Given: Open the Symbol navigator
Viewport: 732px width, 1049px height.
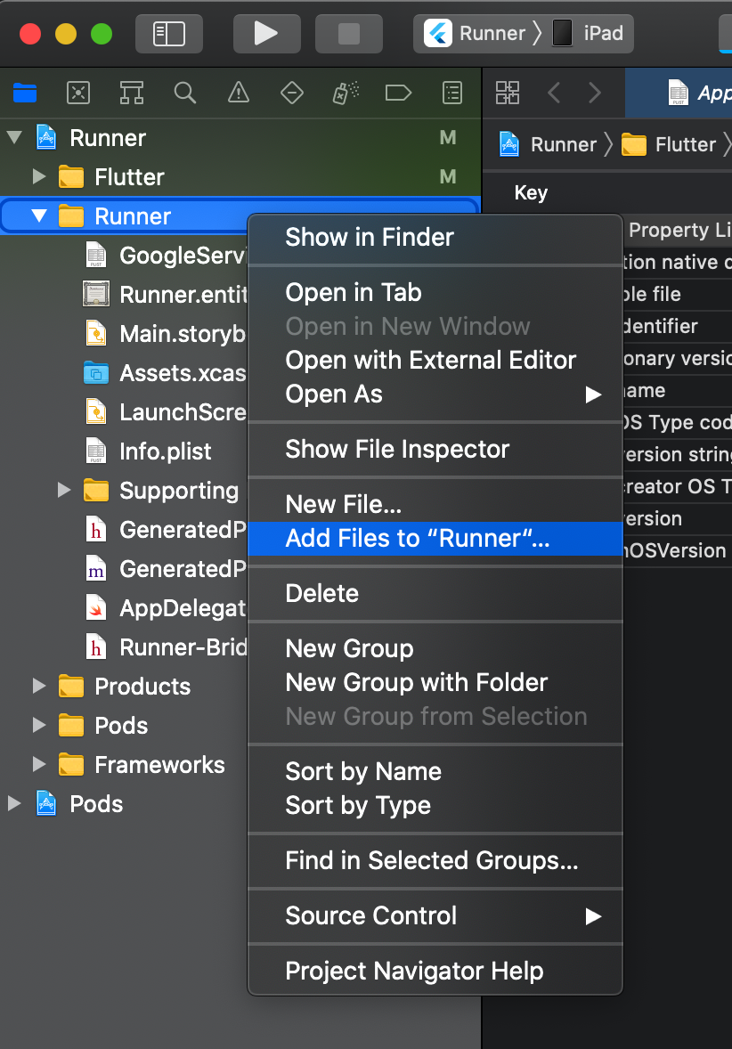Looking at the screenshot, I should tap(132, 93).
